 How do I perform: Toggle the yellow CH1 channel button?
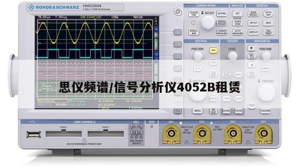tap(213, 50)
